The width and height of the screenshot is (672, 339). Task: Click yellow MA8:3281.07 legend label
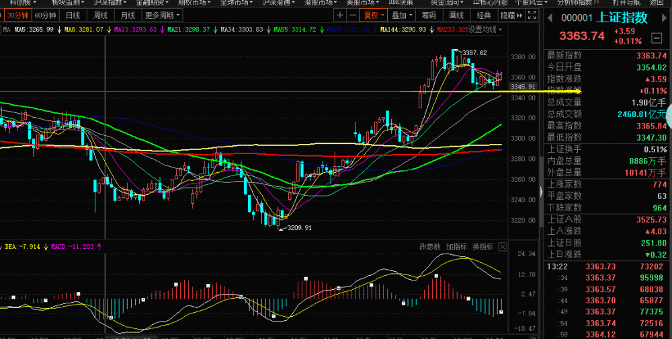[84, 30]
